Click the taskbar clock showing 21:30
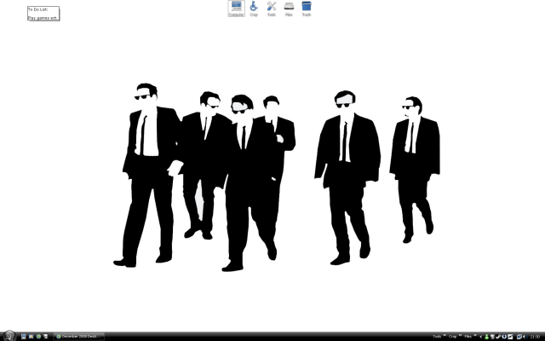The height and width of the screenshot is (341, 545). [x=535, y=337]
